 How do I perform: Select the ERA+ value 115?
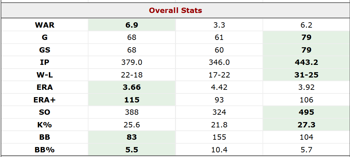(132, 100)
